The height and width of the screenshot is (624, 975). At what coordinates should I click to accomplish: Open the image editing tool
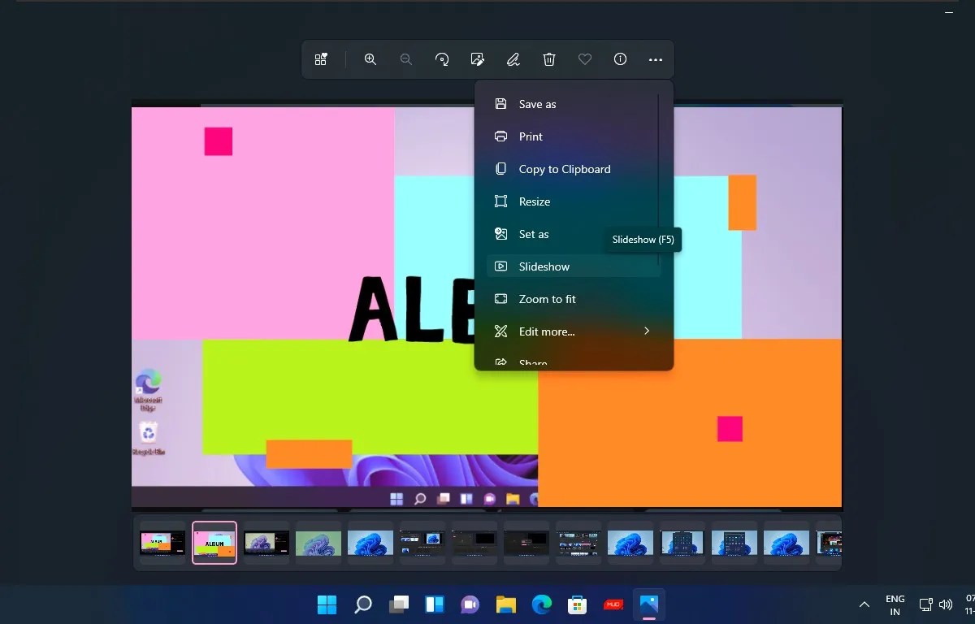[x=477, y=58]
